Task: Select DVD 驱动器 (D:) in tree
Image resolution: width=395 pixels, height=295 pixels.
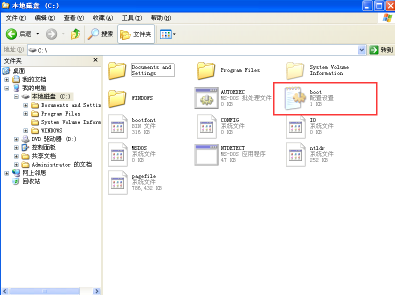Action: pyautogui.click(x=54, y=139)
